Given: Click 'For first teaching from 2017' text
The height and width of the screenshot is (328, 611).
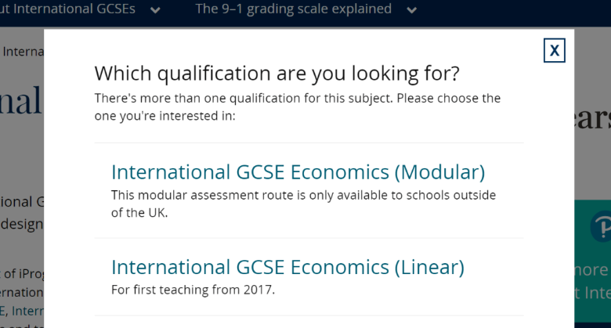Looking at the screenshot, I should tap(193, 290).
